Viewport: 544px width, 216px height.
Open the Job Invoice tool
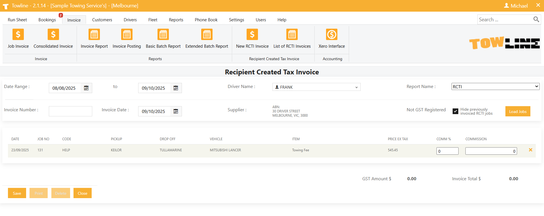click(18, 39)
